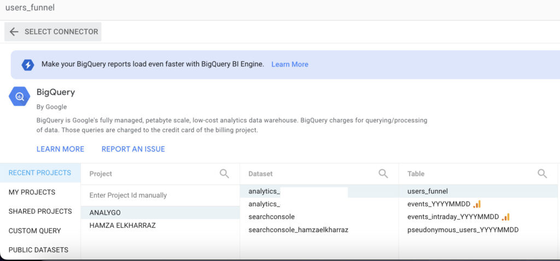
Task: Click the chart icon beside events_YYYYMMDD
Action: click(x=477, y=204)
